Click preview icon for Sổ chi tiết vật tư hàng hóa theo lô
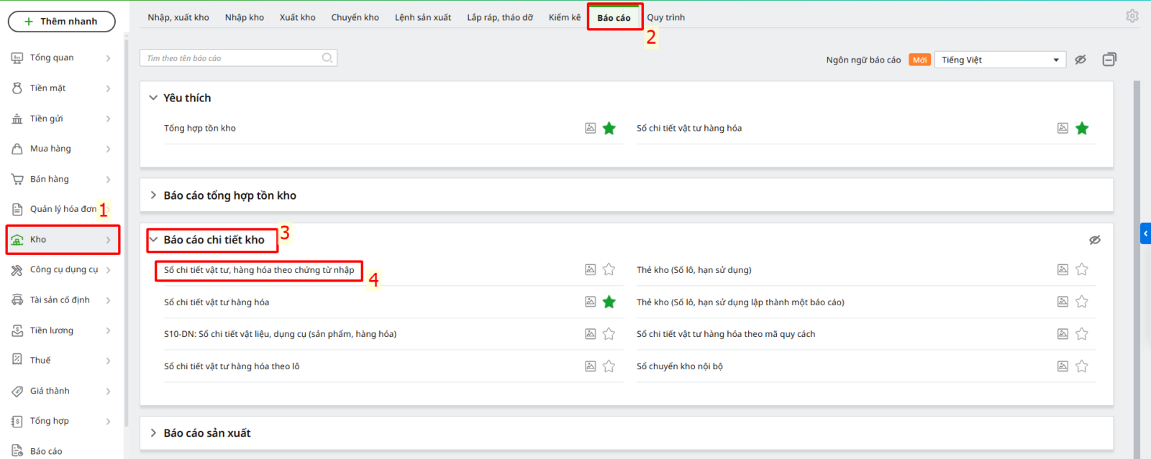 590,366
